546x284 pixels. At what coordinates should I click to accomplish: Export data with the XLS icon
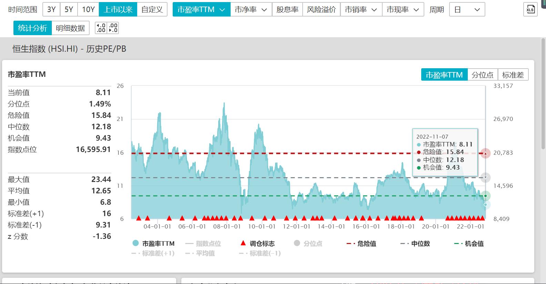point(530,9)
